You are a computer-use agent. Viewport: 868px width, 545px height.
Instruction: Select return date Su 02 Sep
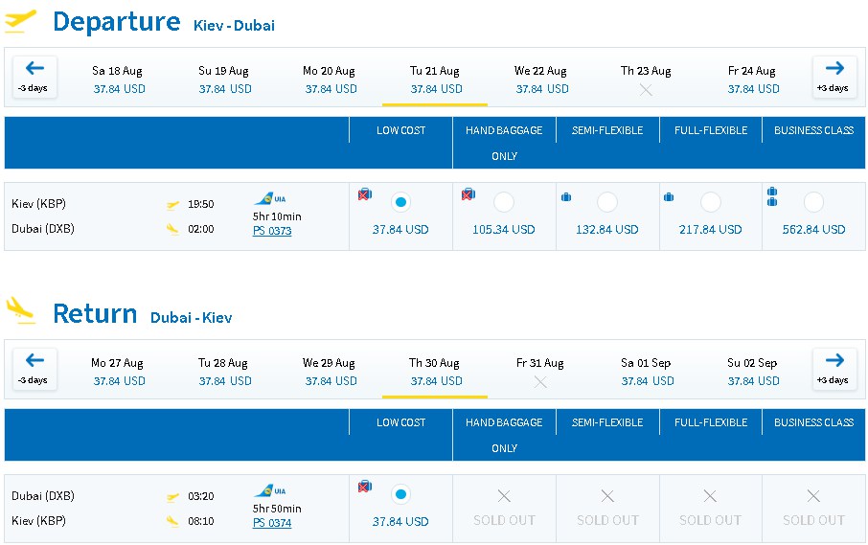pos(753,372)
